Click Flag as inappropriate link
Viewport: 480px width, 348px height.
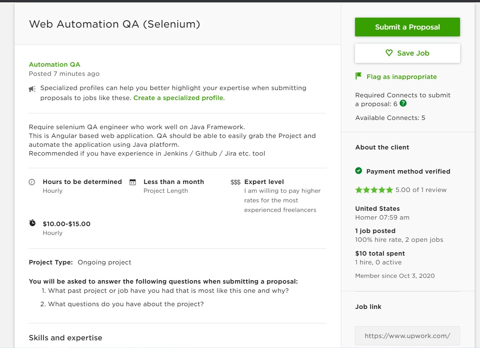(x=401, y=77)
